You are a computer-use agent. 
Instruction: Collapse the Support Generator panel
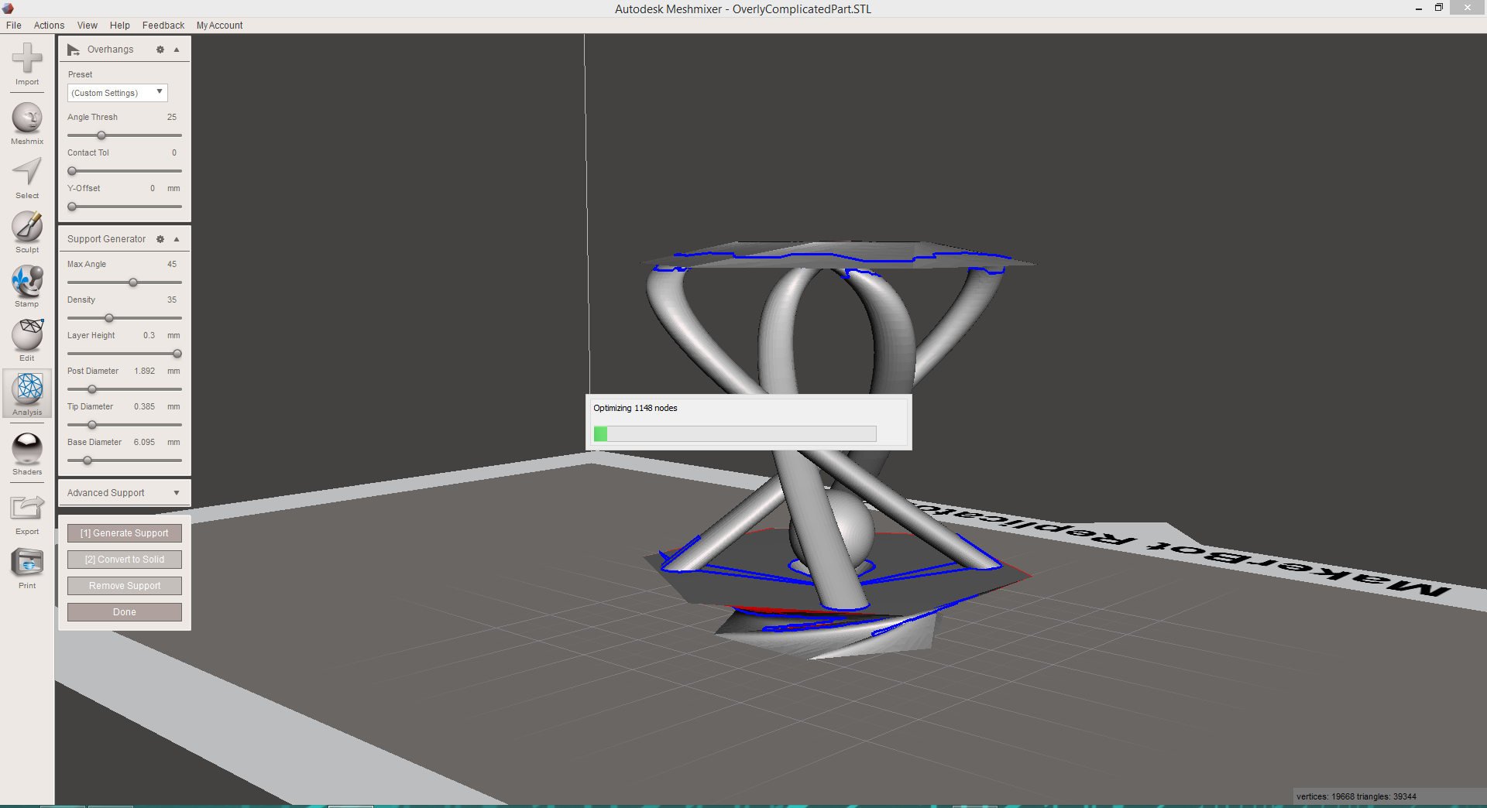177,239
